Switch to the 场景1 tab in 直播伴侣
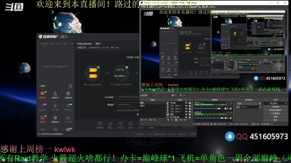This screenshot has width=291, height=163. (x=65, y=44)
